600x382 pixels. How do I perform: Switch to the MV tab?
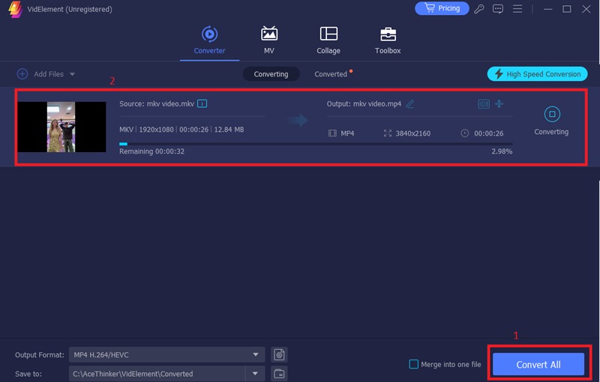tap(269, 40)
